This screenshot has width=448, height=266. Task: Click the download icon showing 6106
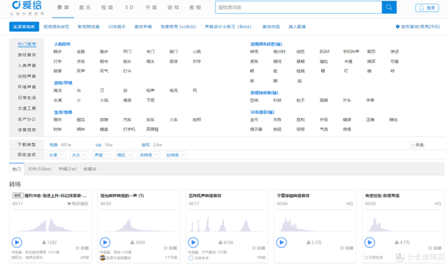pyautogui.click(x=221, y=242)
